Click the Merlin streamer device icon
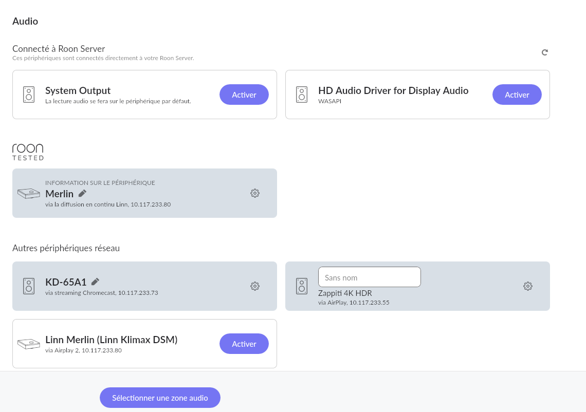 pyautogui.click(x=29, y=193)
